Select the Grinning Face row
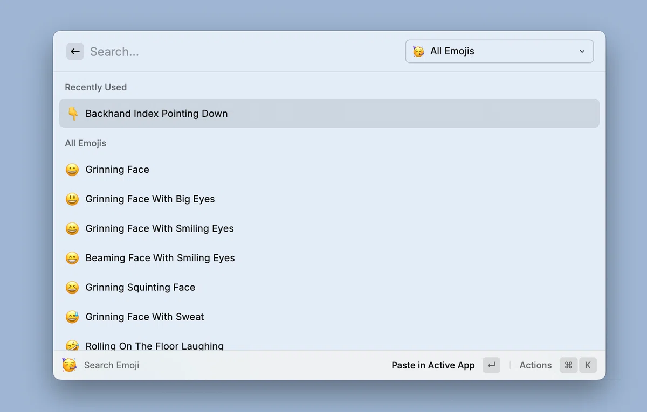 point(329,170)
